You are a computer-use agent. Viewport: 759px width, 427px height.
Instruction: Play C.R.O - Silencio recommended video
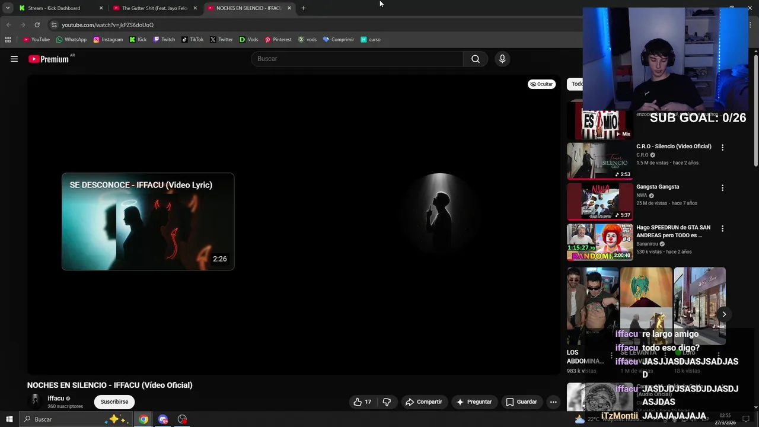(600, 161)
